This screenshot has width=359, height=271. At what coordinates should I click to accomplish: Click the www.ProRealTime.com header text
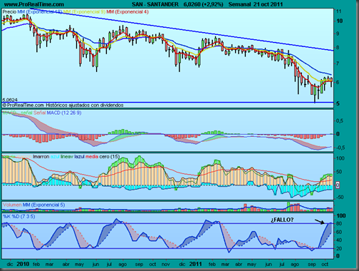(x=34, y=4)
